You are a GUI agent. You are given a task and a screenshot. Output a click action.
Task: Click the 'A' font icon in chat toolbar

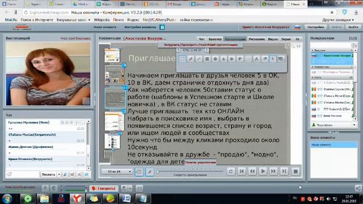click(79, 175)
